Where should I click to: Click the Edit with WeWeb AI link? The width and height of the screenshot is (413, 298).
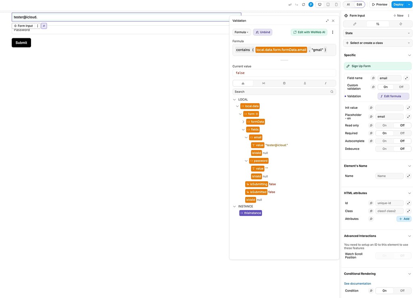tap(309, 32)
